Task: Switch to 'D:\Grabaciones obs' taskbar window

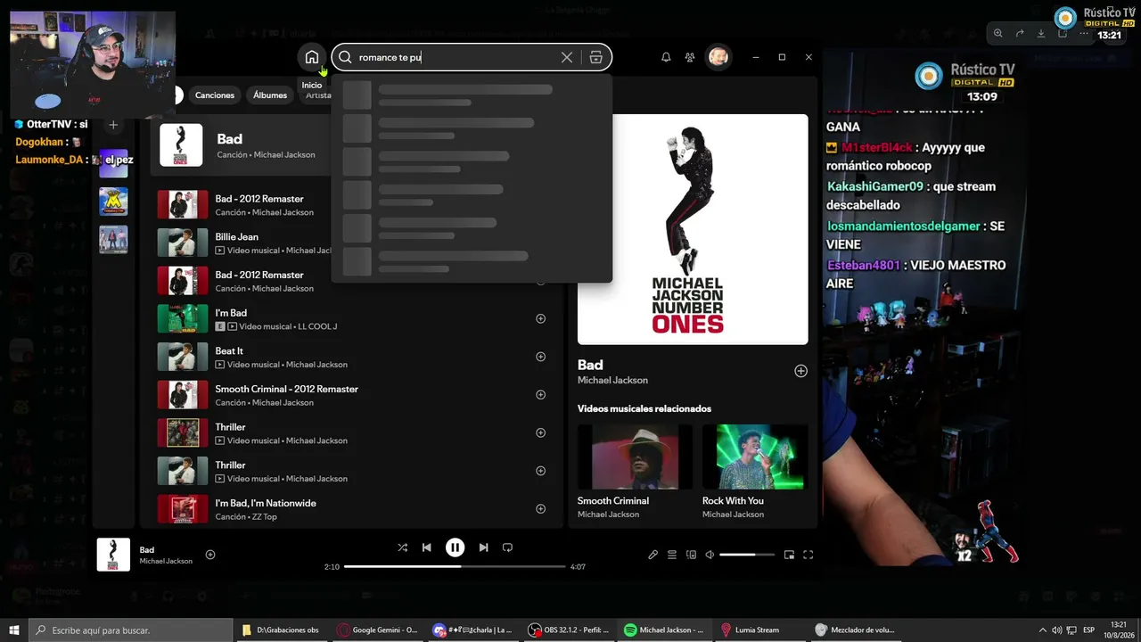Action: 282,630
